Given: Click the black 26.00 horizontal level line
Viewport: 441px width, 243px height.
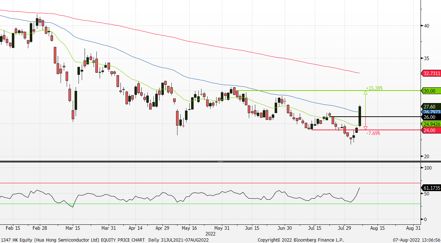Looking at the screenshot, I should coord(375,117).
